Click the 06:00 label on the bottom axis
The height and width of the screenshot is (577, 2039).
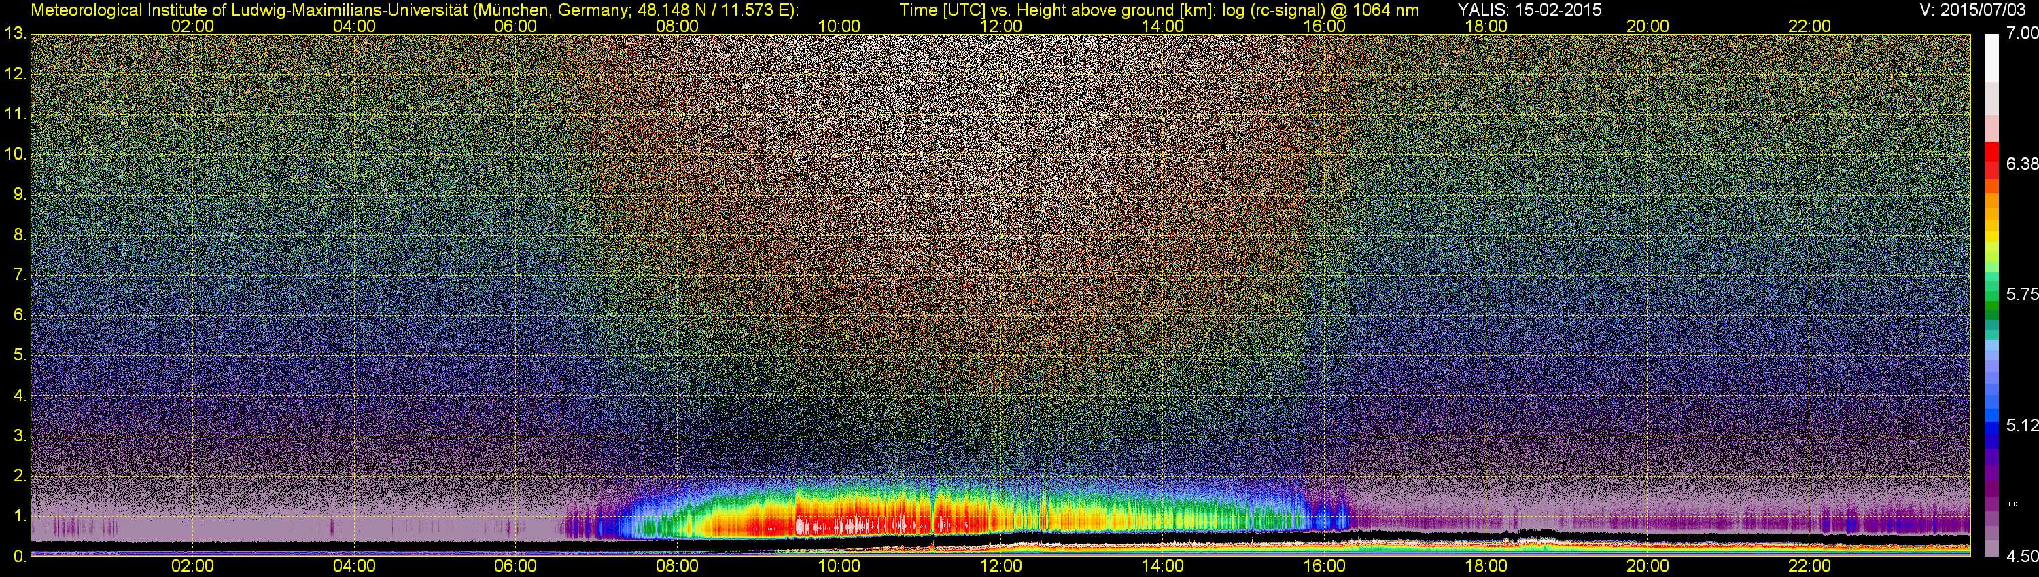coord(515,566)
